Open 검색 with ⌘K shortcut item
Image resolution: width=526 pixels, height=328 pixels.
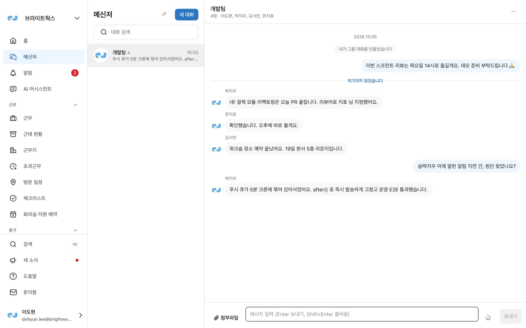pos(44,244)
